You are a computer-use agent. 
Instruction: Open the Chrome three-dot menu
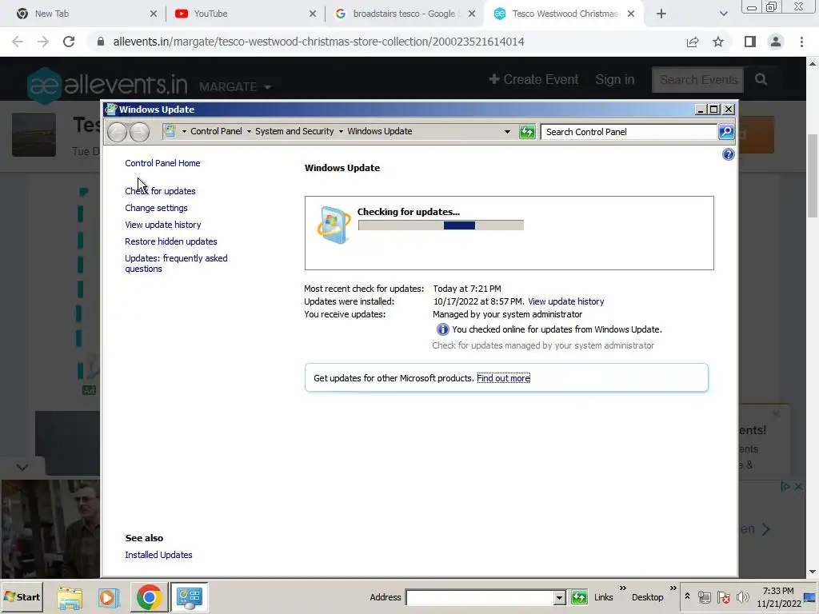point(801,42)
